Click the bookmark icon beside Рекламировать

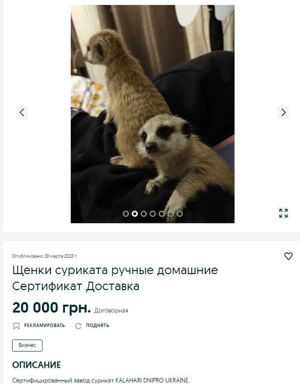[16, 326]
